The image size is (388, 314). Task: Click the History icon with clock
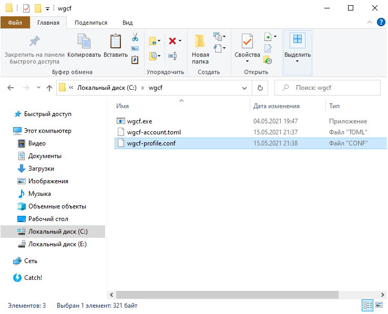(x=268, y=60)
